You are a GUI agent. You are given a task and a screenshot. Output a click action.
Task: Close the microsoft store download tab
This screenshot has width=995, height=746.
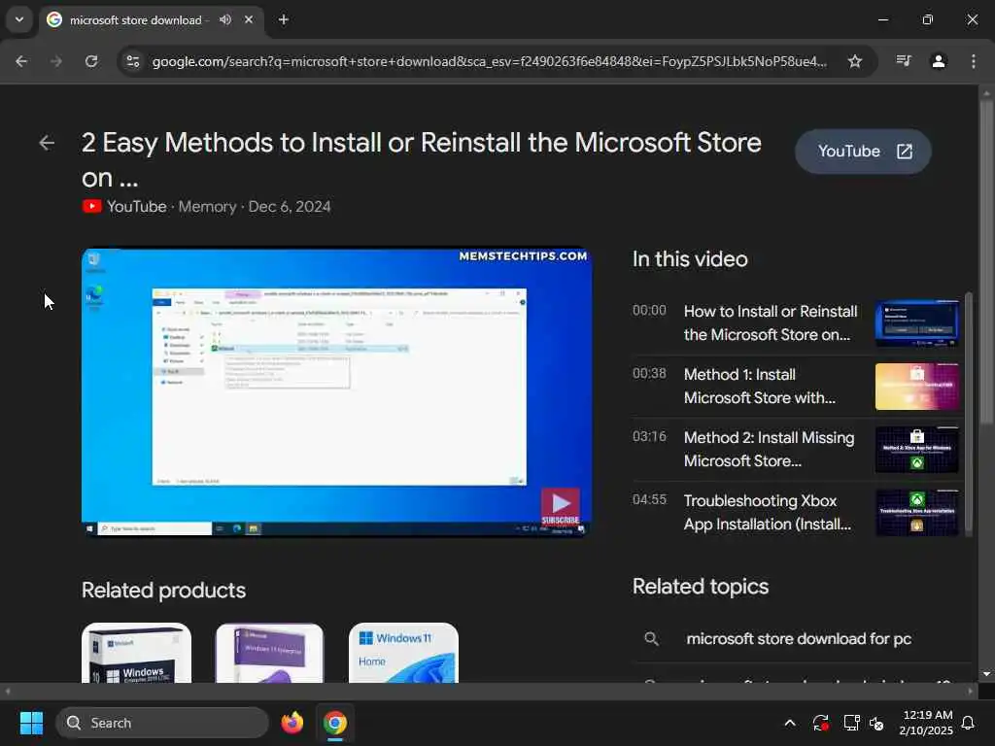(x=249, y=19)
